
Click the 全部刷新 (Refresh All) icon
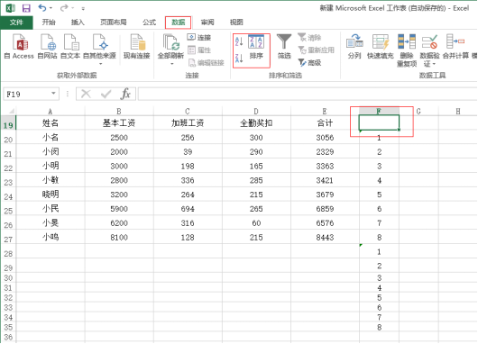point(170,47)
